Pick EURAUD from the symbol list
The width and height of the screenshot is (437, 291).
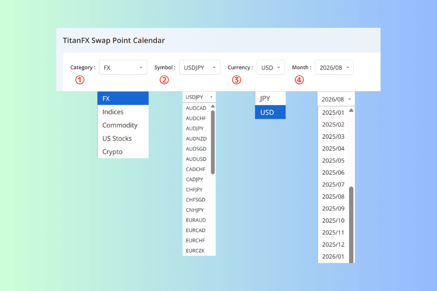coord(197,220)
